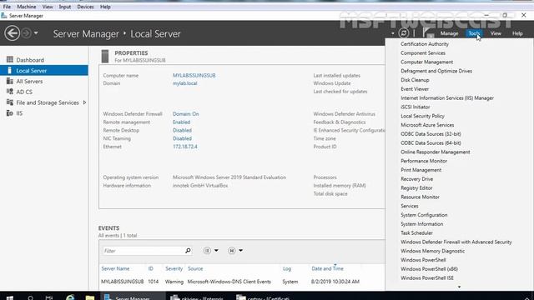This screenshot has width=534, height=300.
Task: Open Performance Monitor from Tools menu
Action: 424,161
